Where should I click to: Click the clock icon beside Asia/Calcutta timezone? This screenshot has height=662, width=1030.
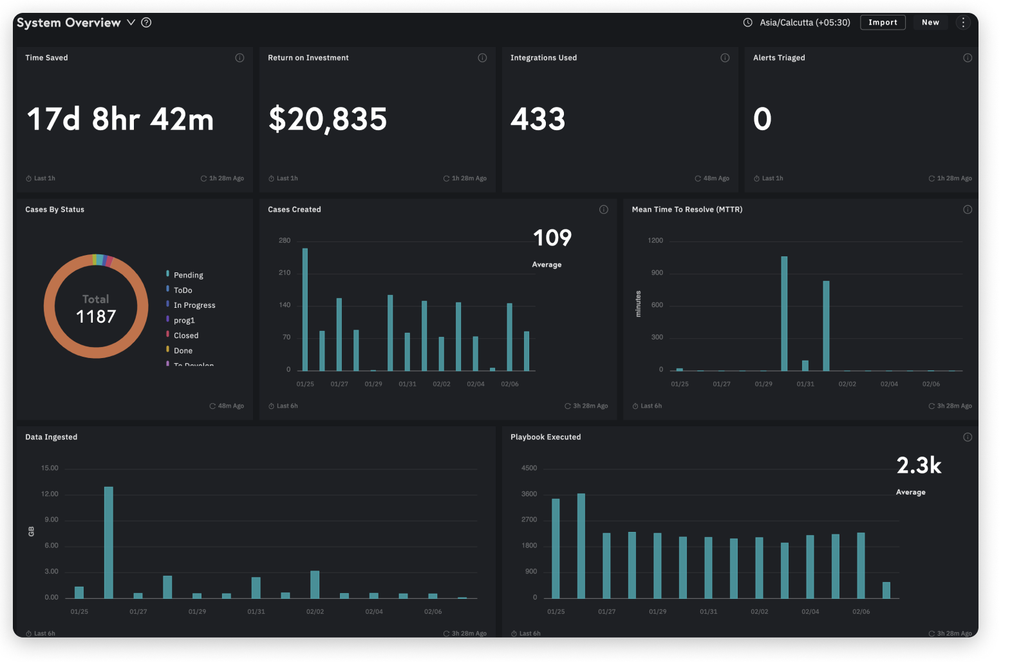[x=747, y=23]
